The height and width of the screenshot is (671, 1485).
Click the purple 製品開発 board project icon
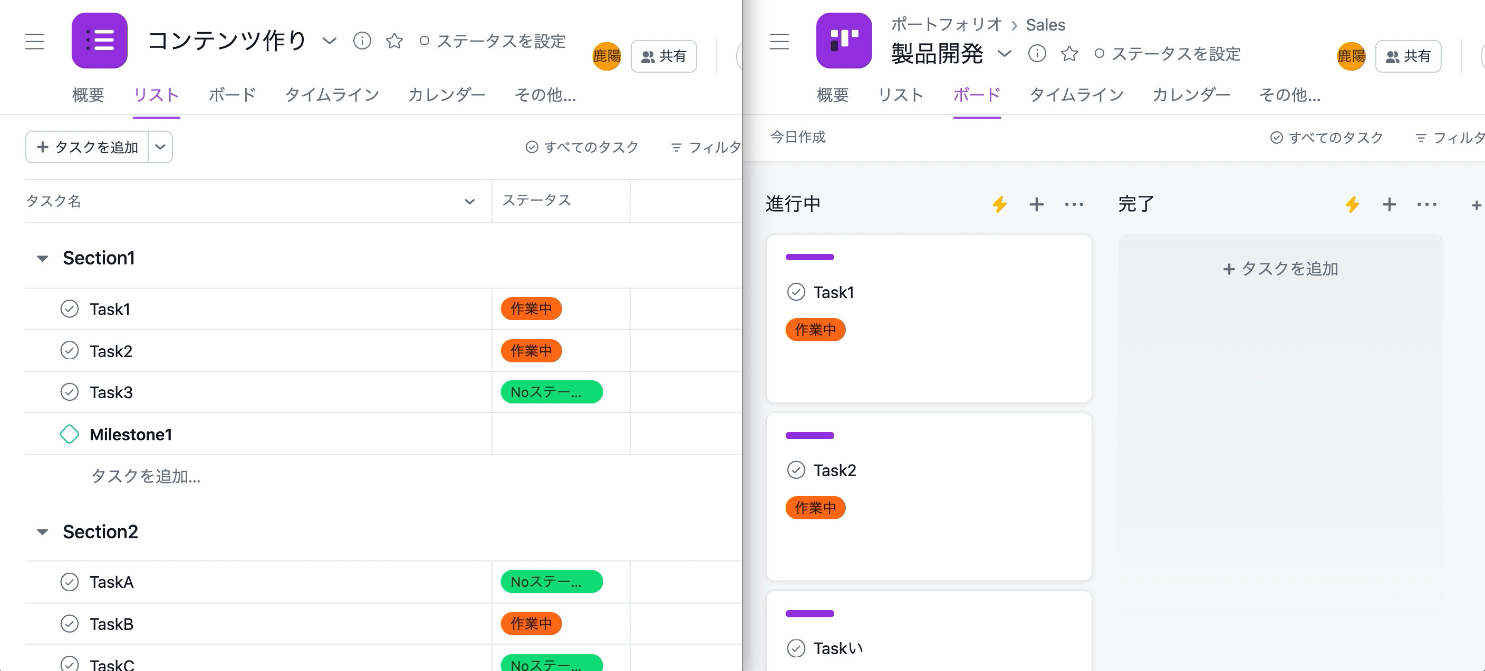843,41
